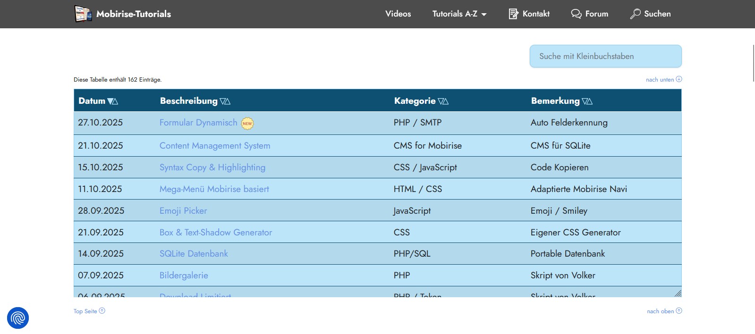
Task: Open the Kontakt form icon
Action: (x=513, y=14)
